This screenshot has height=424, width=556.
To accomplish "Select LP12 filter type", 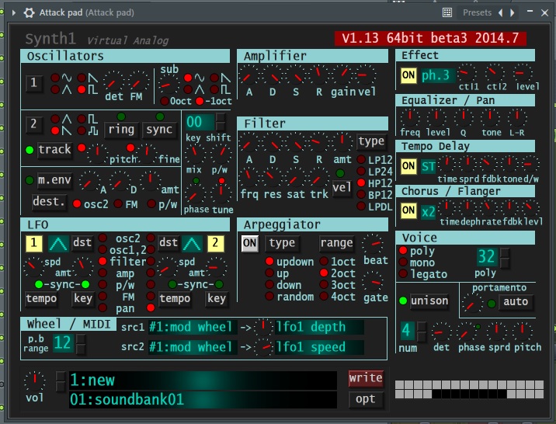I will click(361, 159).
